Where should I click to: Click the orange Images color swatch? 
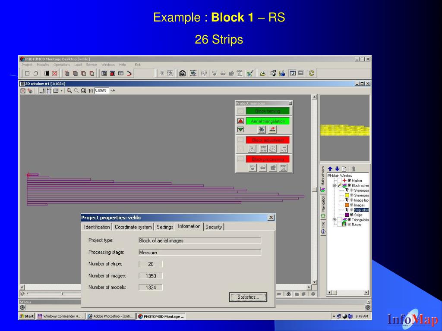coord(347,205)
